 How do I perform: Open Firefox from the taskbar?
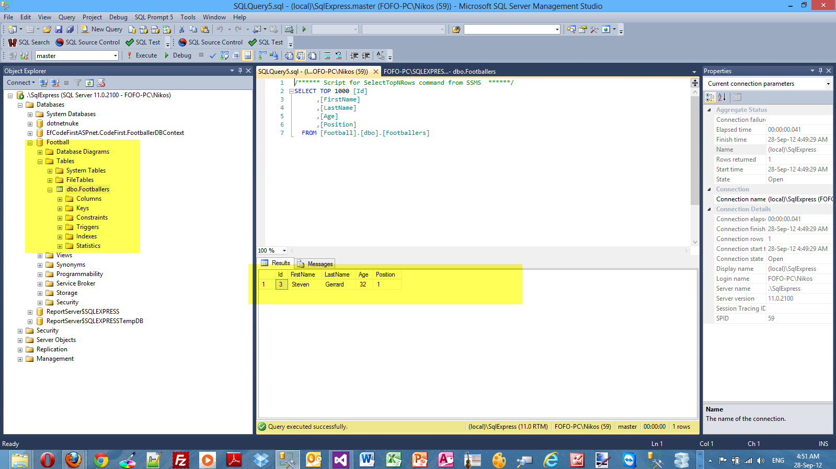tap(73, 460)
